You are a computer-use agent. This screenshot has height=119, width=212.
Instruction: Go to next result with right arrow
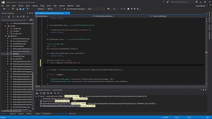(58, 93)
